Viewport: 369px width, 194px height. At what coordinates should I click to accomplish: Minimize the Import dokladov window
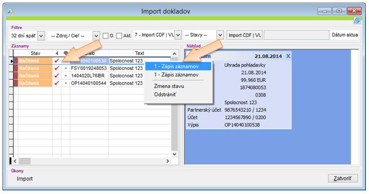pos(324,11)
